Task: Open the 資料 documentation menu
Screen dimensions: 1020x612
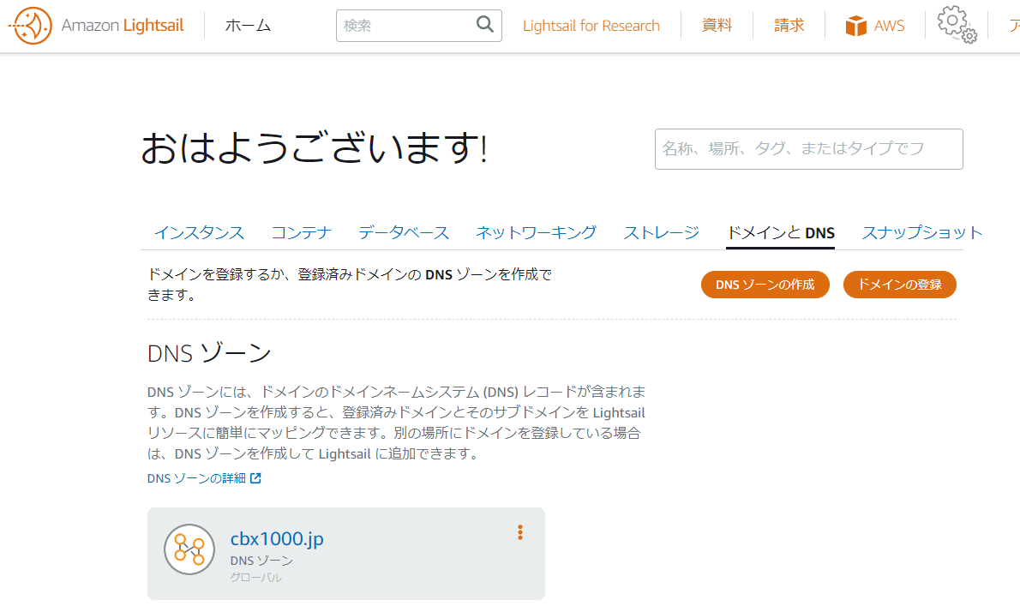Action: point(717,25)
